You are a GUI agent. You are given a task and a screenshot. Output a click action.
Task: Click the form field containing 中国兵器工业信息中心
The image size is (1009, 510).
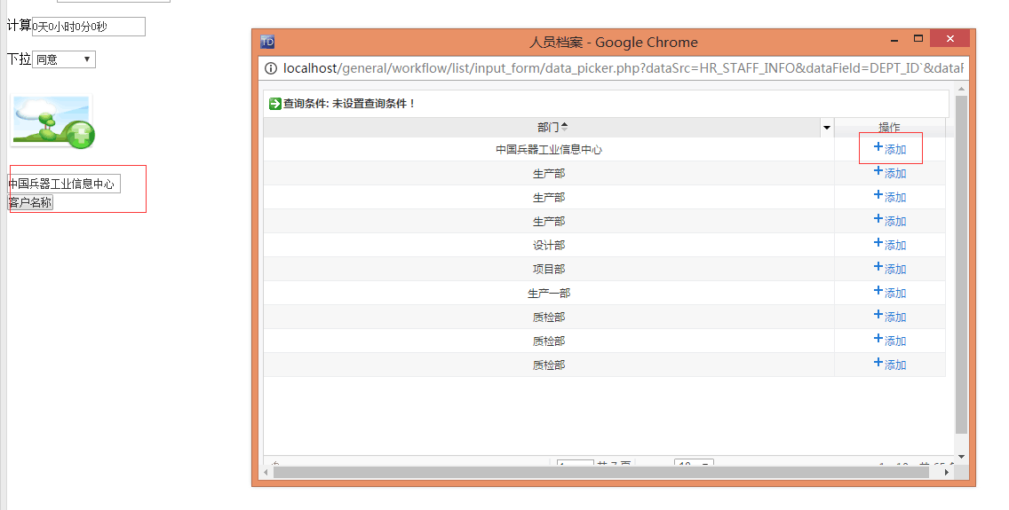[x=64, y=184]
